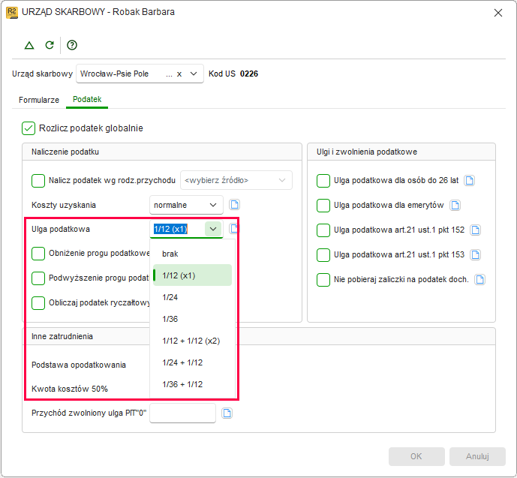Clear Urząd skarbowy selection with x
The width and height of the screenshot is (517, 478).
179,74
